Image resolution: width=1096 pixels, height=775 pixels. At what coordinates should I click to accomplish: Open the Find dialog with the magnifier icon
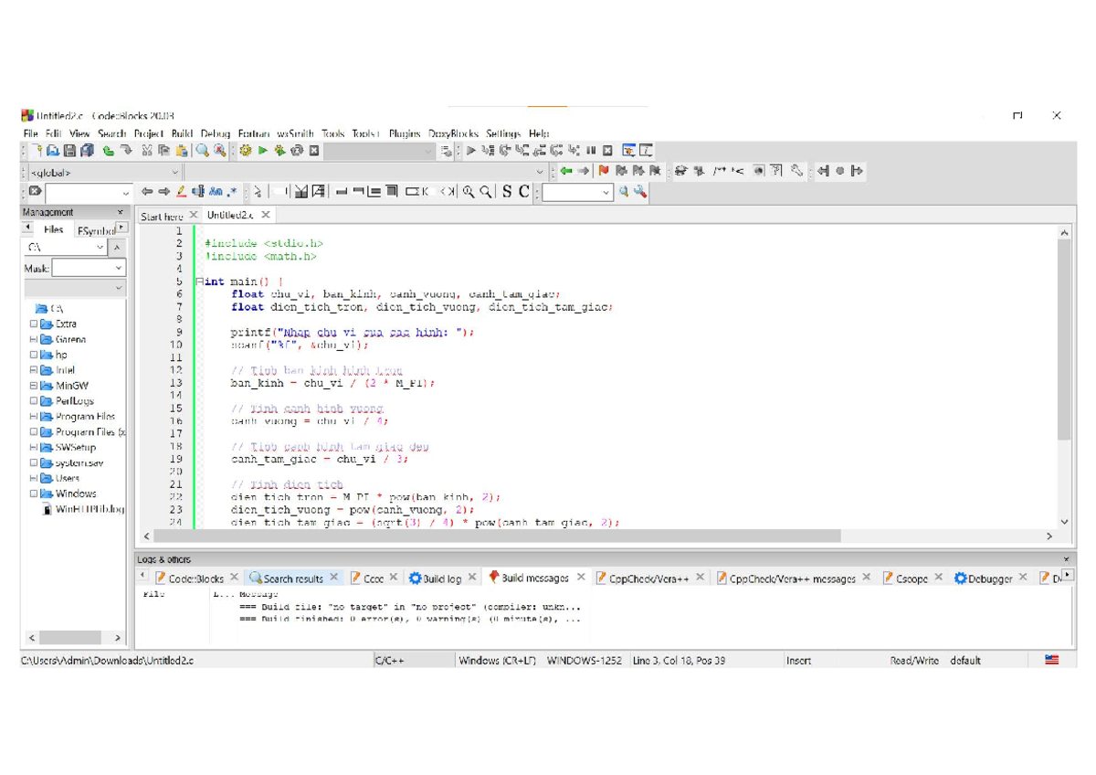point(203,150)
